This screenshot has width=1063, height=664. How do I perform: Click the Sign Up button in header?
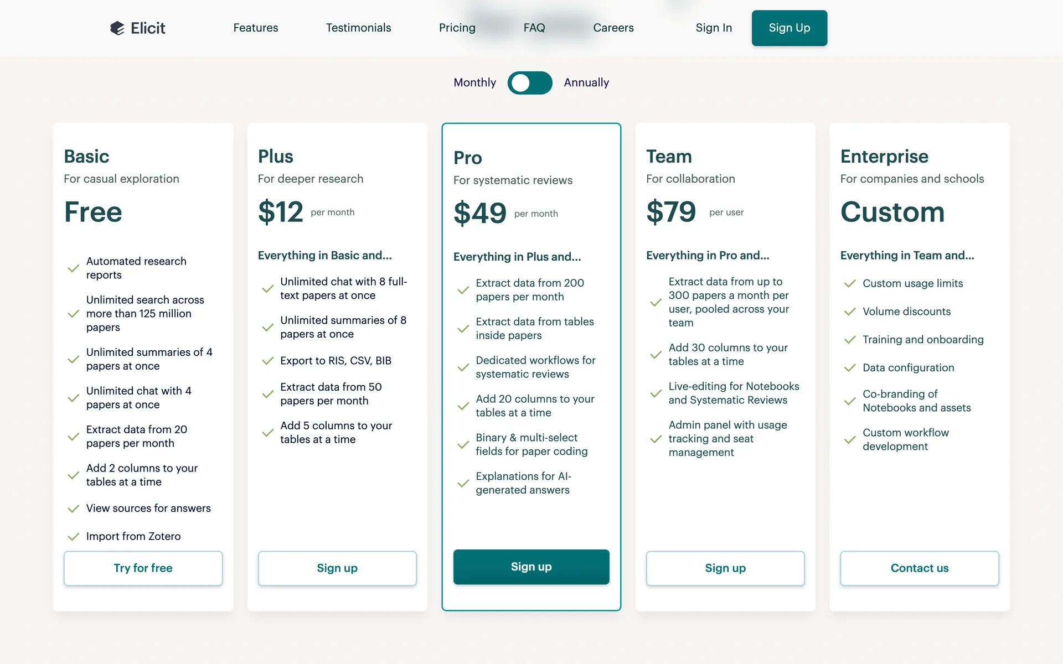[x=789, y=28]
